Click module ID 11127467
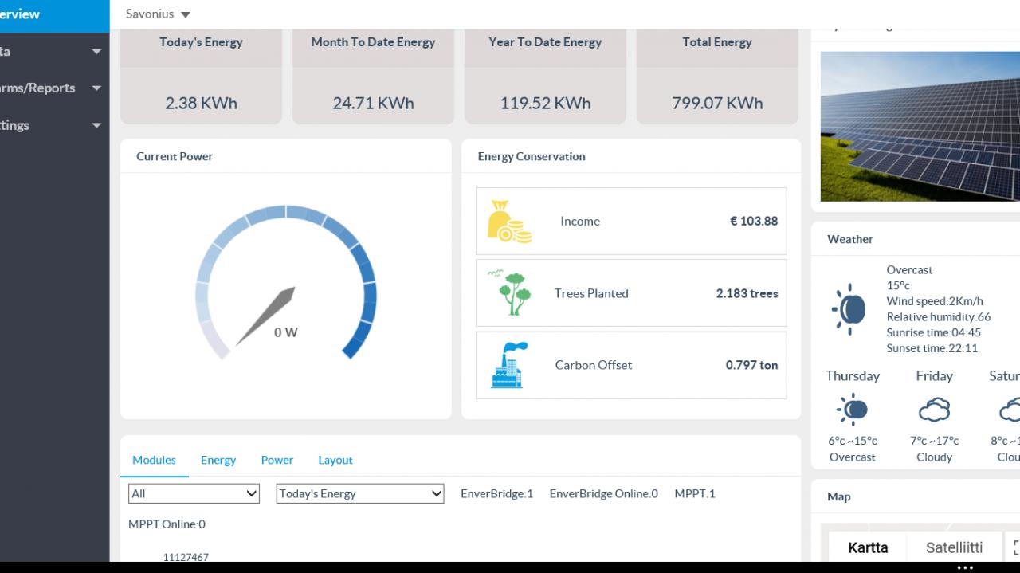Viewport: 1020px width, 573px height. 186,557
